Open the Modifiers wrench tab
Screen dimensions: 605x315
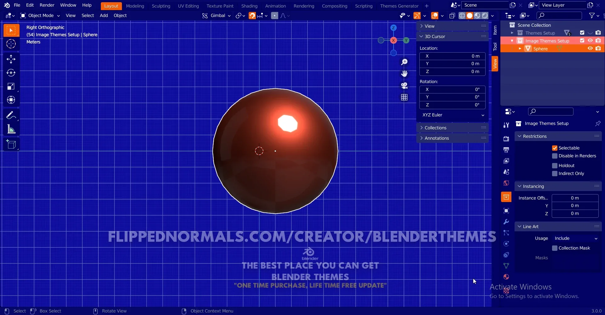pos(506,222)
